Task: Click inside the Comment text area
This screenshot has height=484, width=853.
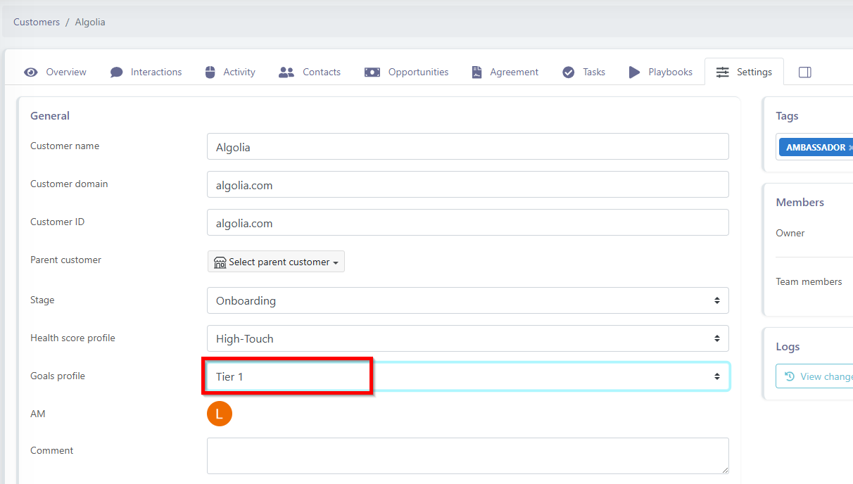Action: 467,456
